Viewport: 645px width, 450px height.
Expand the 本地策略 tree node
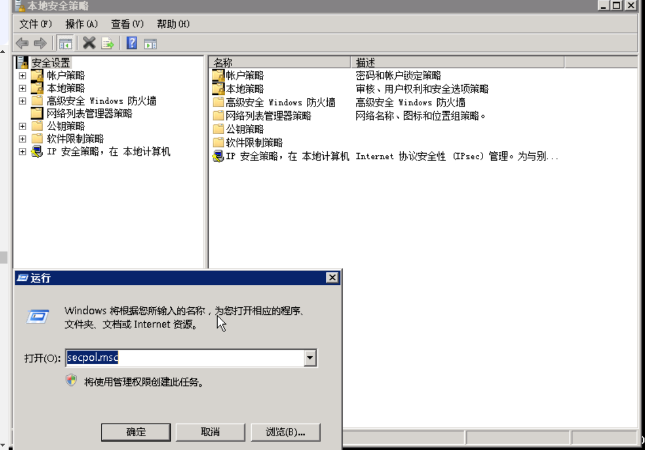pyautogui.click(x=22, y=89)
